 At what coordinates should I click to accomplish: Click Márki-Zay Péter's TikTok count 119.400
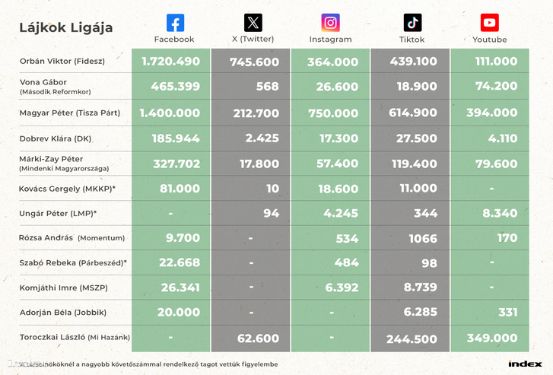tap(415, 164)
